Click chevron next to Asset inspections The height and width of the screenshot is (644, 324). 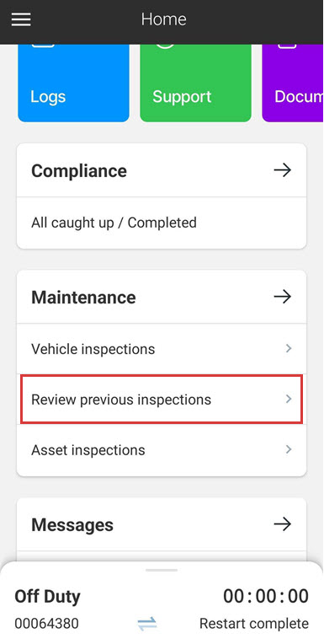289,449
